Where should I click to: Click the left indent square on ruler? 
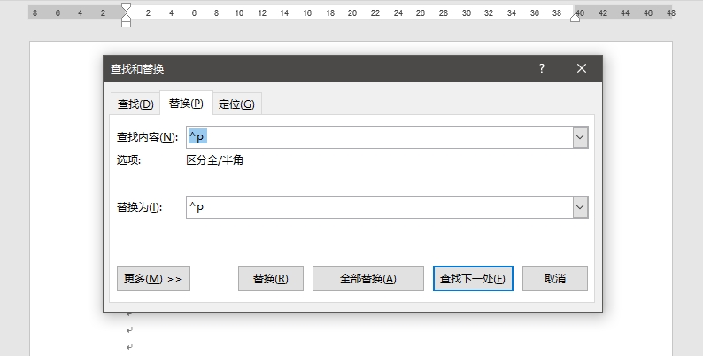[126, 23]
